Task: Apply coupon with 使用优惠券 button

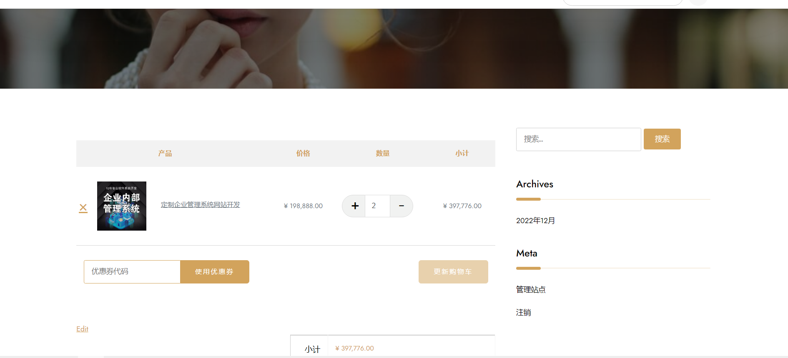Action: click(214, 271)
